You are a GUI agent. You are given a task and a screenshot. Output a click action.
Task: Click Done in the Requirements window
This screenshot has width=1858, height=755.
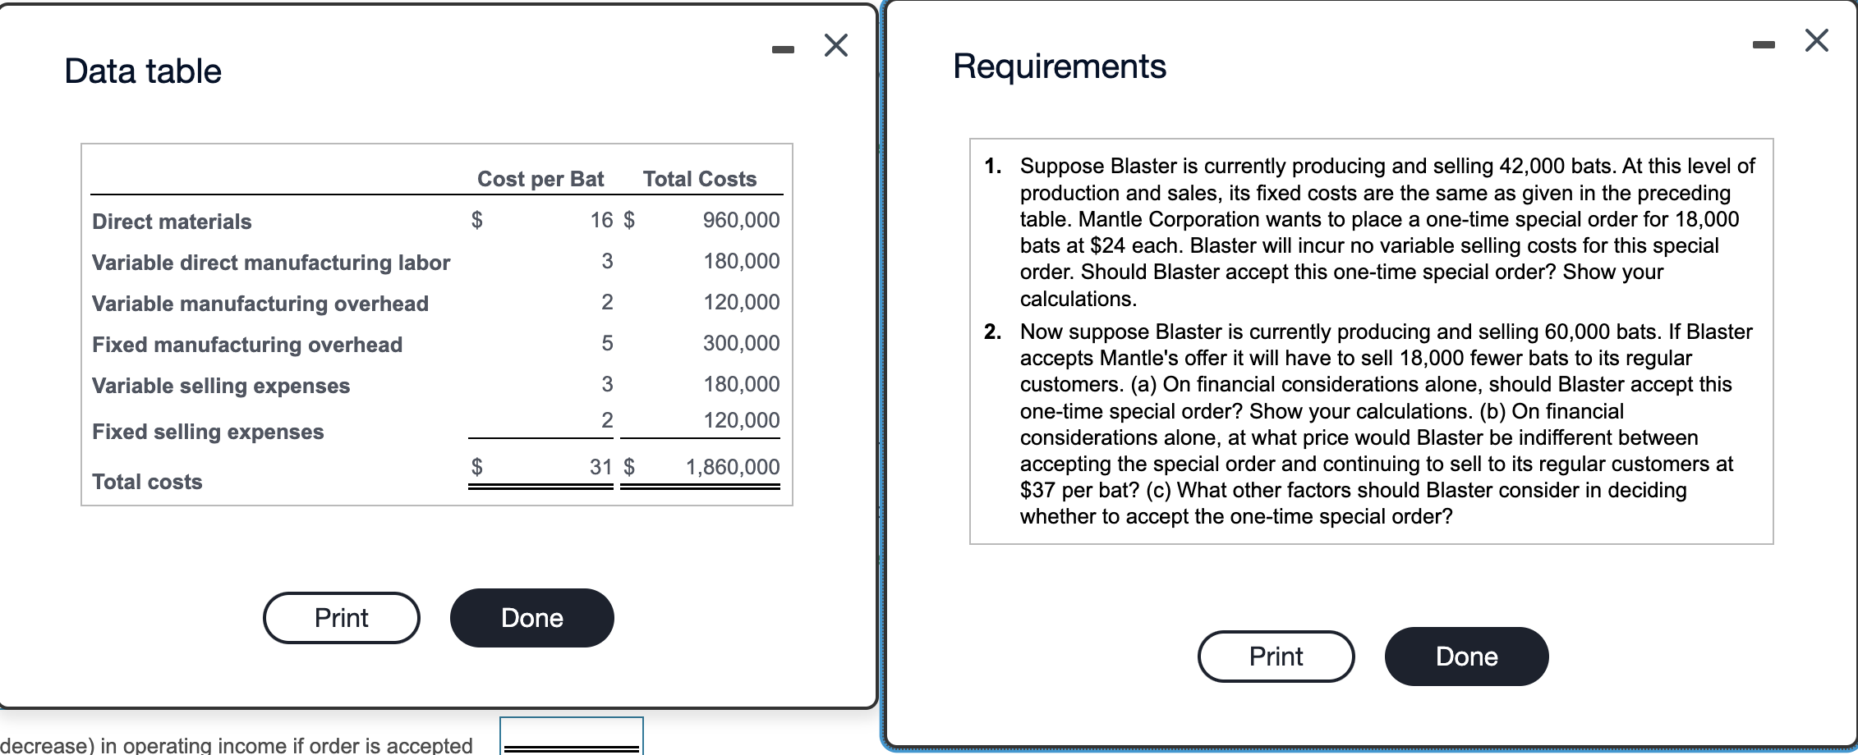tap(1465, 656)
